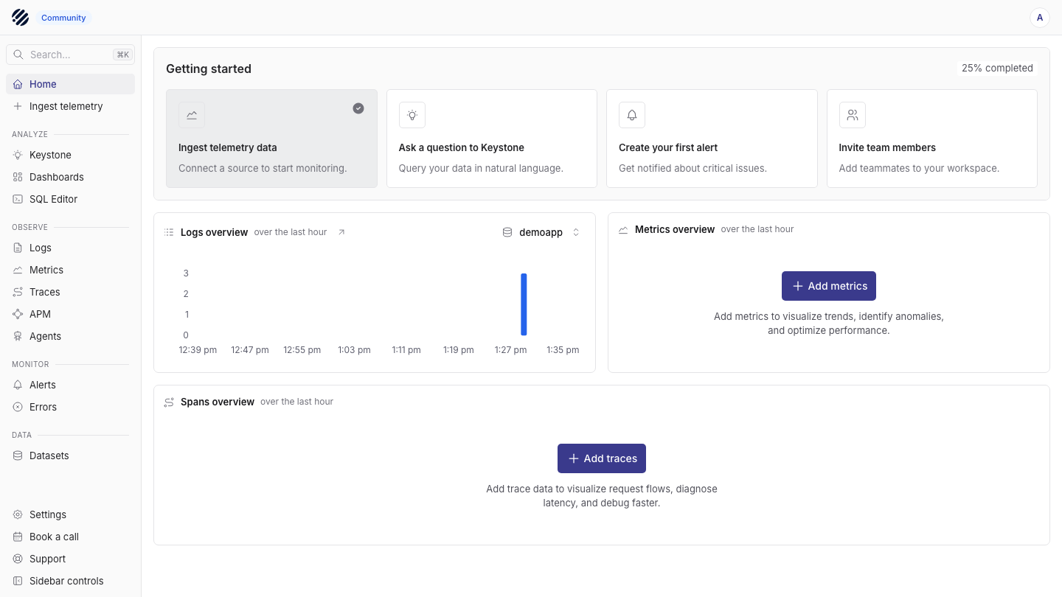Click the APM icon in sidebar
Viewport: 1062px width, 597px height.
[18, 314]
